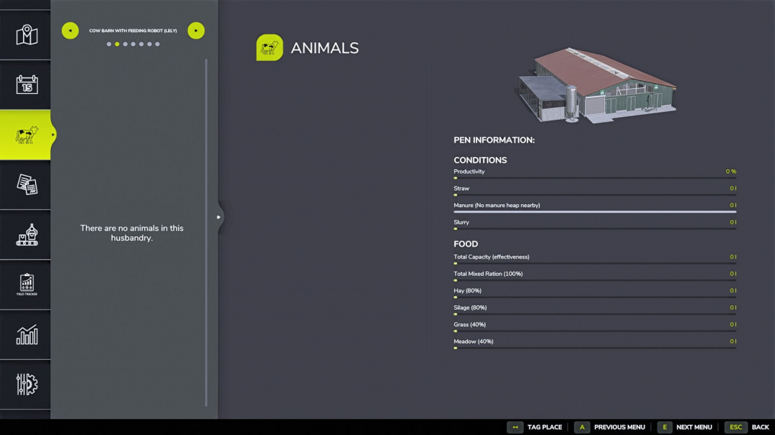This screenshot has height=435, width=775.
Task: Click 'Silage (80%)' food label
Action: point(470,307)
